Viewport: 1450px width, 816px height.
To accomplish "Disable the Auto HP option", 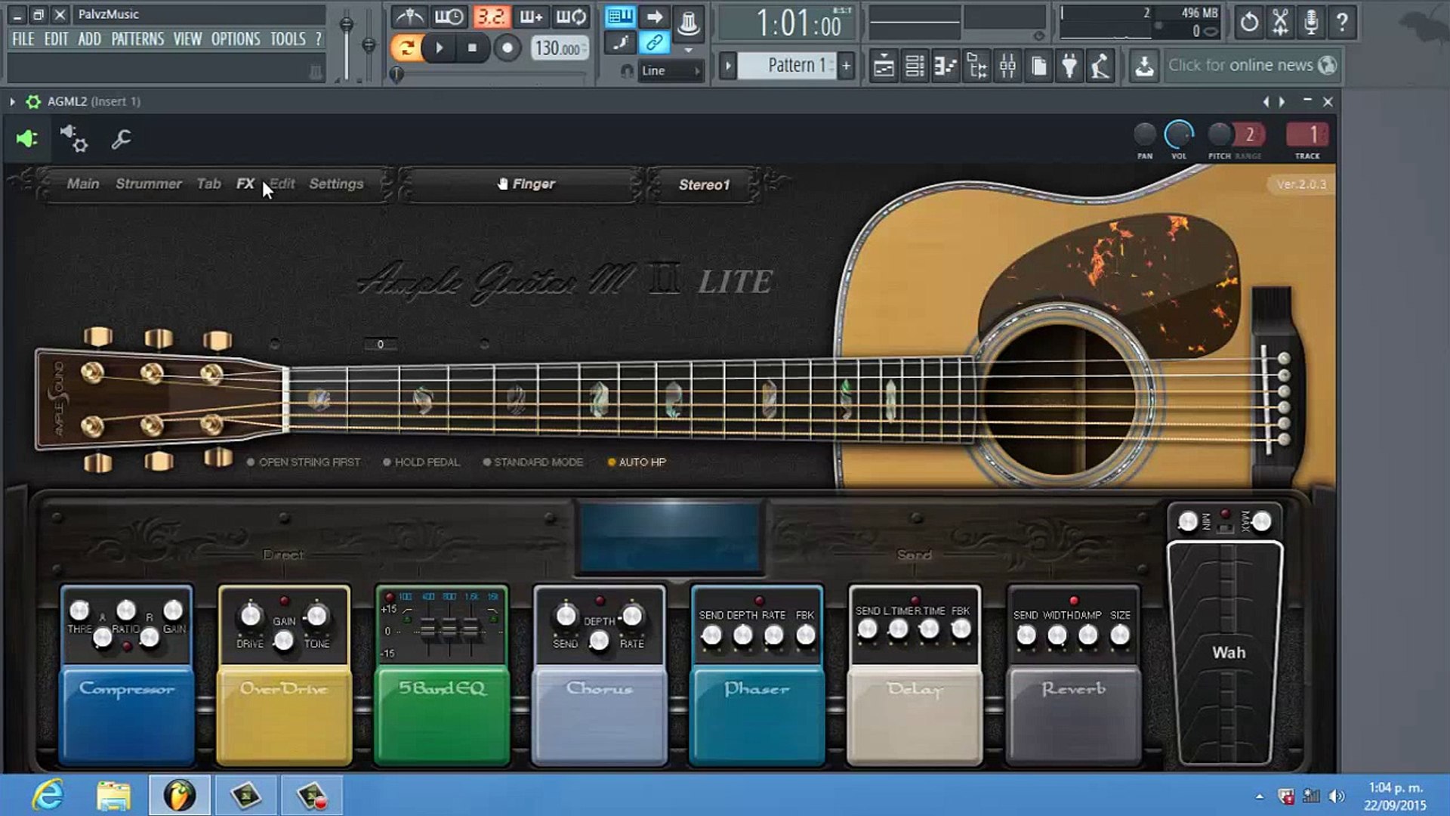I will tap(637, 462).
